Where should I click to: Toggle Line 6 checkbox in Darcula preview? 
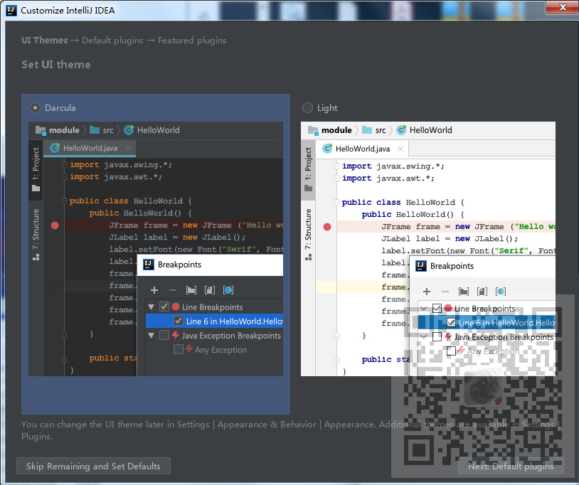tap(179, 321)
